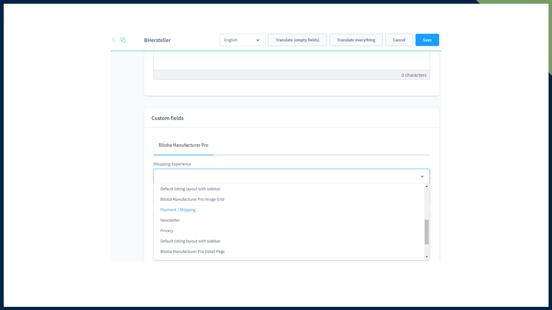Select first Default listing layout with sidebar
This screenshot has width=552, height=310.
(190, 189)
